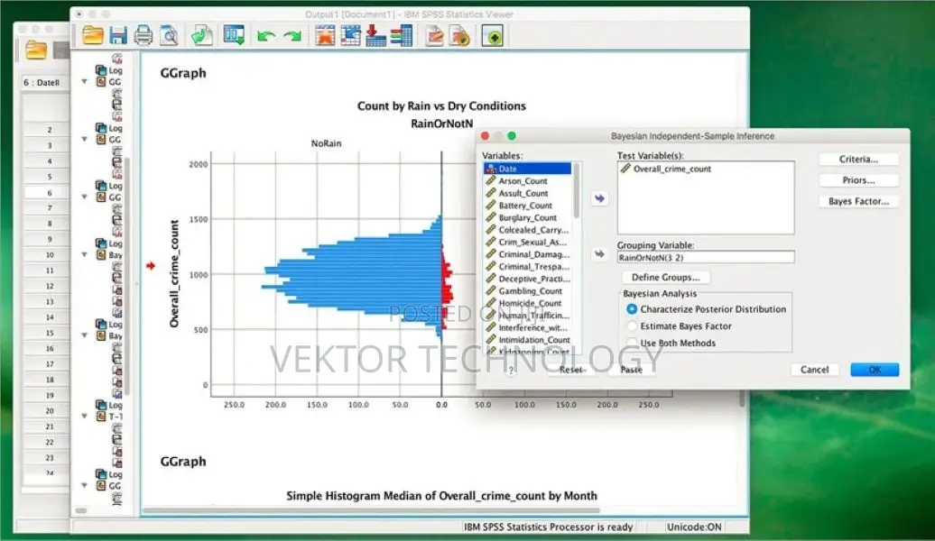This screenshot has width=935, height=541.
Task: Open the Criteria... settings
Action: [x=858, y=159]
